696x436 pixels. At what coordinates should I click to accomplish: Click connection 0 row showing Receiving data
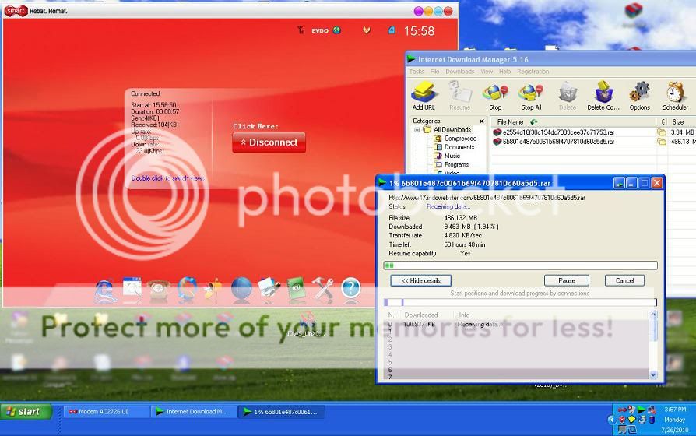tap(517, 324)
